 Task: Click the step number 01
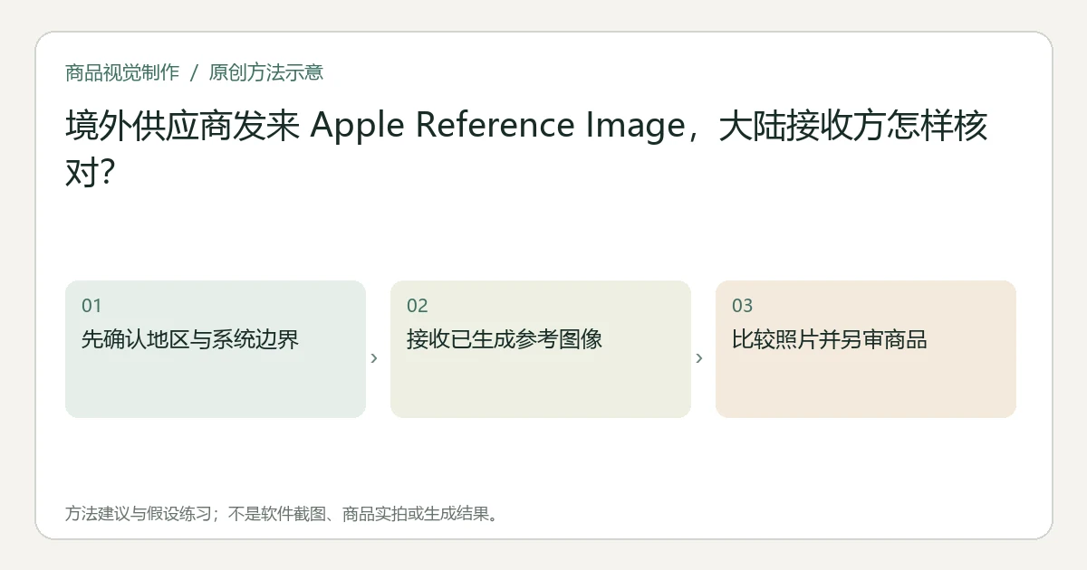coord(91,306)
